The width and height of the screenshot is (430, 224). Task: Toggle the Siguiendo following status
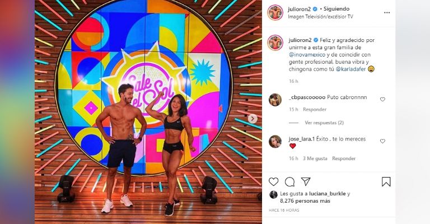[336, 9]
